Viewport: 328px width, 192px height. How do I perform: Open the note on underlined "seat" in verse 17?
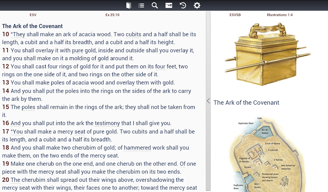tap(80, 132)
